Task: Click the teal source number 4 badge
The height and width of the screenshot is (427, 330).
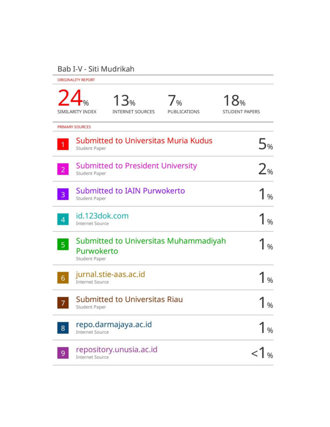Action: pyautogui.click(x=63, y=219)
